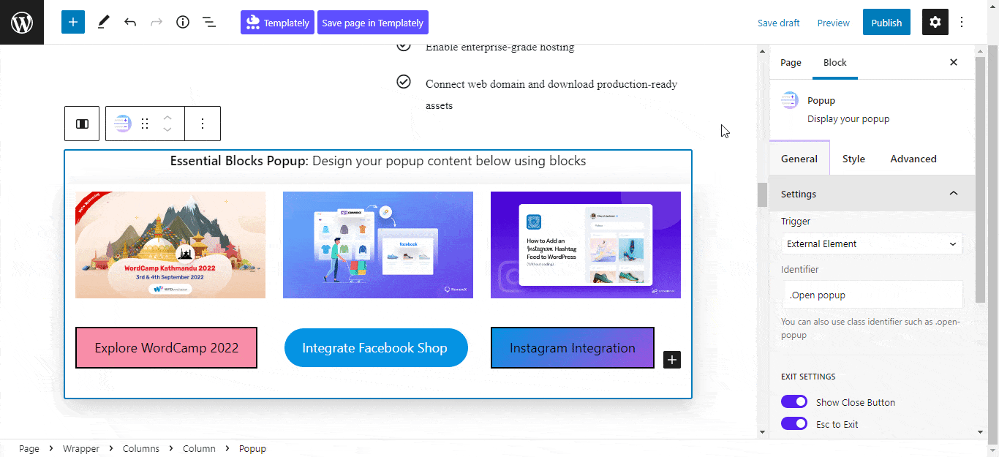
Task: Click Explore WordCamp 2022 button
Action: click(167, 347)
